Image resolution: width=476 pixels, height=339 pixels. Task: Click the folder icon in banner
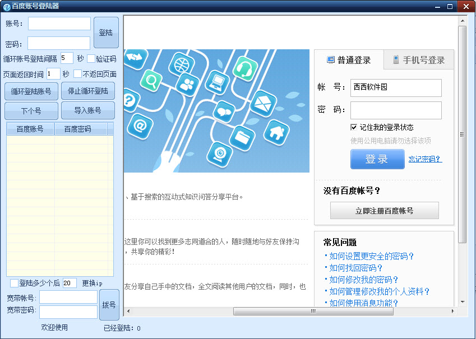pyautogui.click(x=242, y=138)
